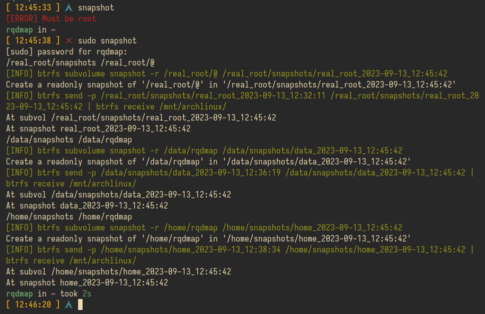Click the Arch logo beside the 12:46:20 timestamp
This screenshot has width=485, height=314.
coord(69,304)
